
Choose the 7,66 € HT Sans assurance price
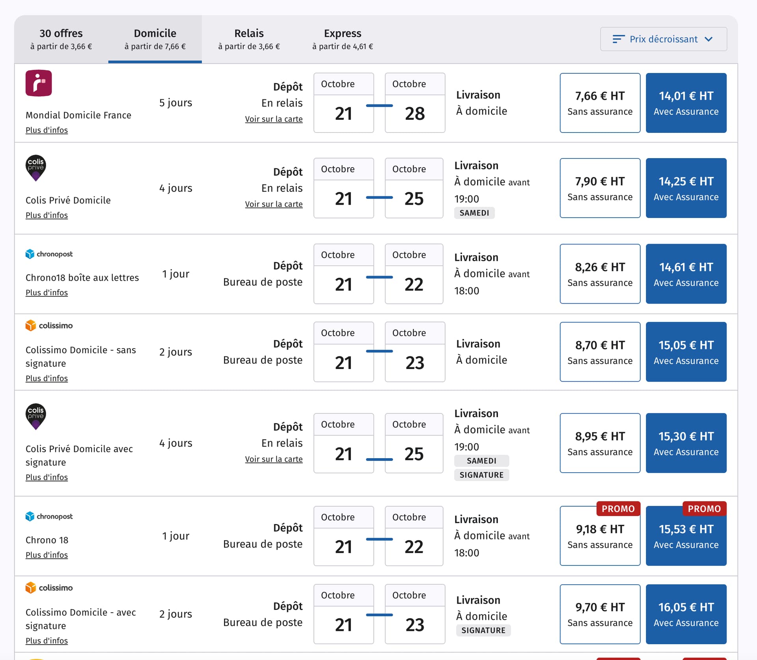click(600, 103)
